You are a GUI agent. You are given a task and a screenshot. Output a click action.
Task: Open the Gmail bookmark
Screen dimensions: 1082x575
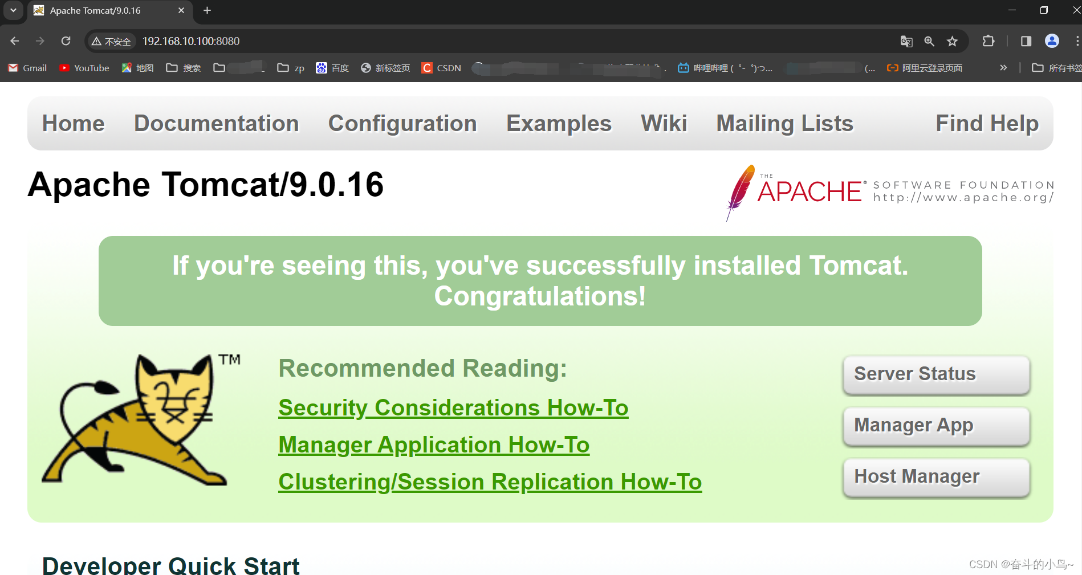[x=27, y=68]
